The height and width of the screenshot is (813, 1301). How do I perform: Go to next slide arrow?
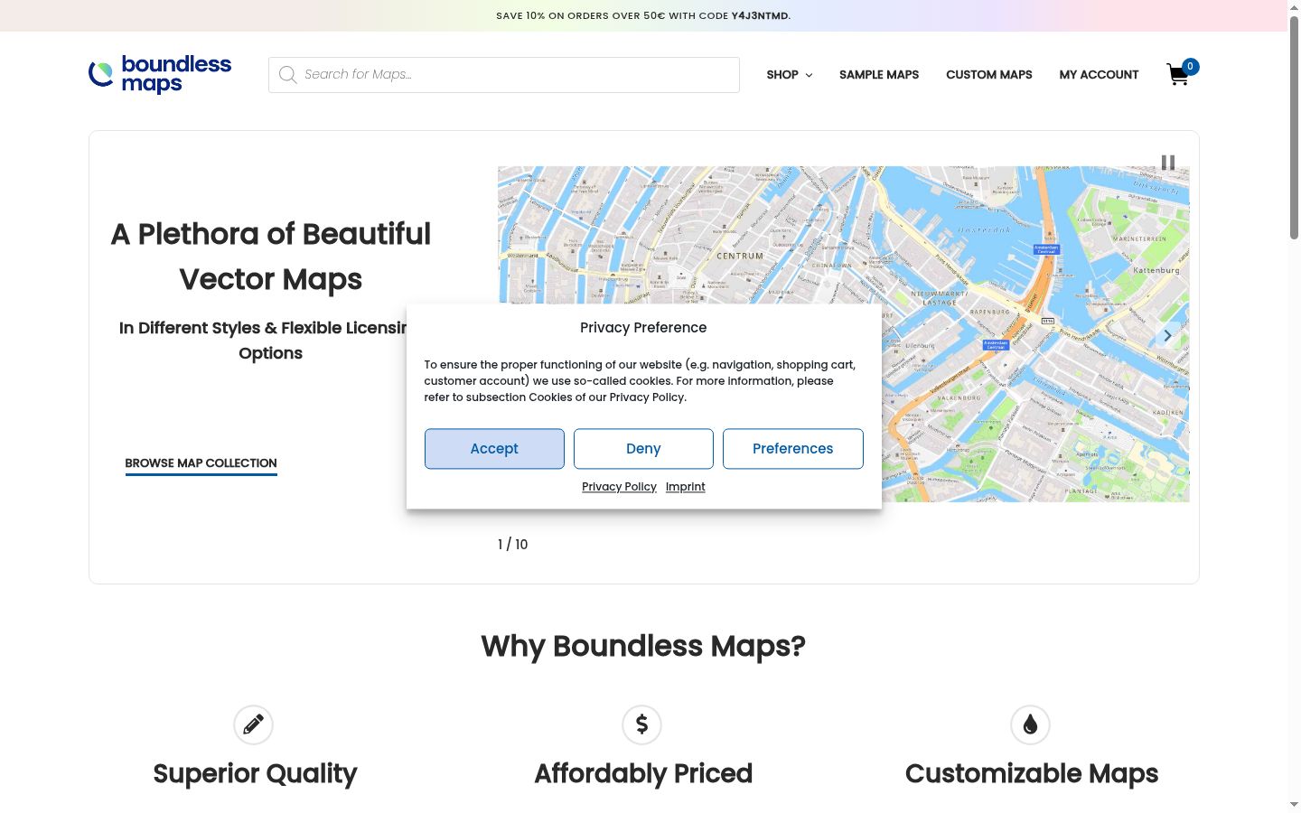click(x=1167, y=335)
